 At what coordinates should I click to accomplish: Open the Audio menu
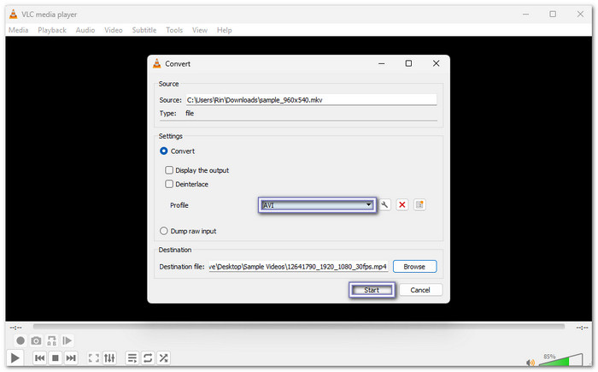[x=85, y=30]
